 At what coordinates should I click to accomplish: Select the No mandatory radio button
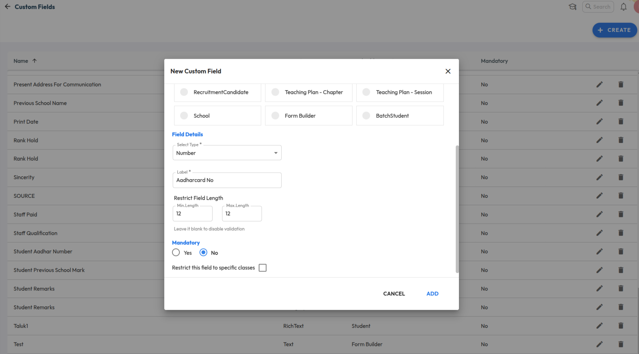[x=203, y=253]
